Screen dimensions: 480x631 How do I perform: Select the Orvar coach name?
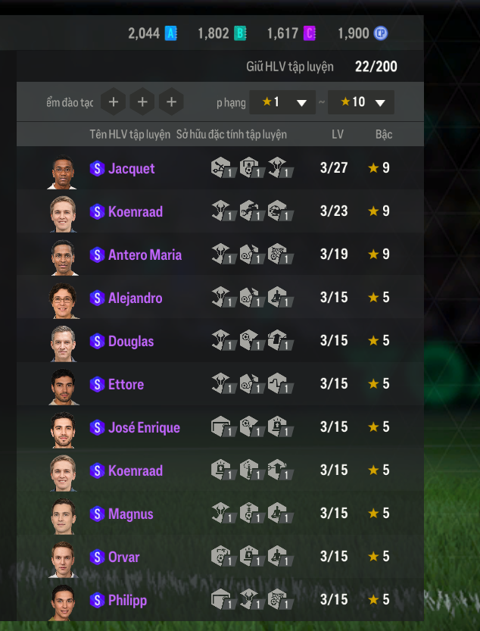(124, 557)
